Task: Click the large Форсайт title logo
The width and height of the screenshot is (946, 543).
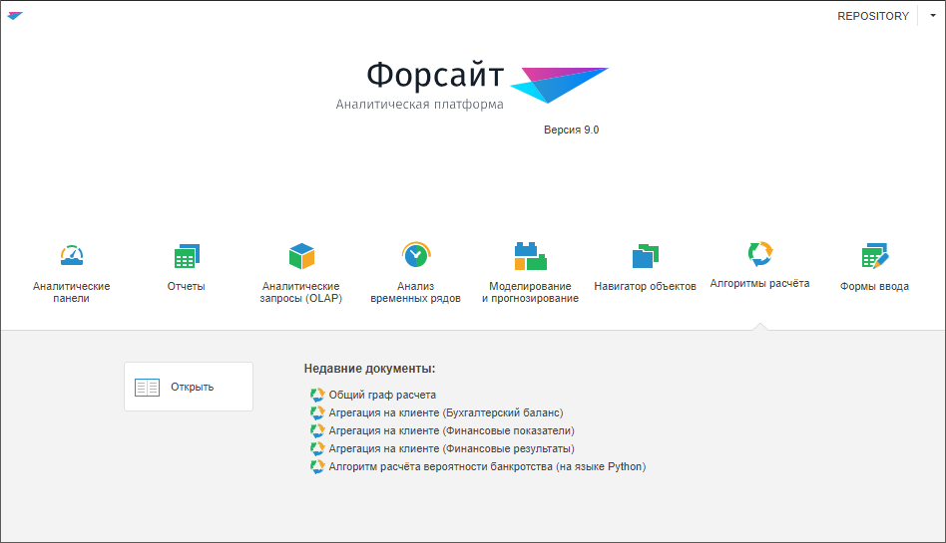Action: click(x=472, y=86)
